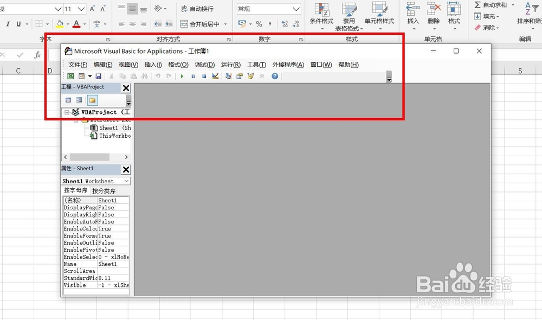The height and width of the screenshot is (320, 542).
Task: Open the 帮助(H) menu in VBA editor
Action: coord(349,65)
